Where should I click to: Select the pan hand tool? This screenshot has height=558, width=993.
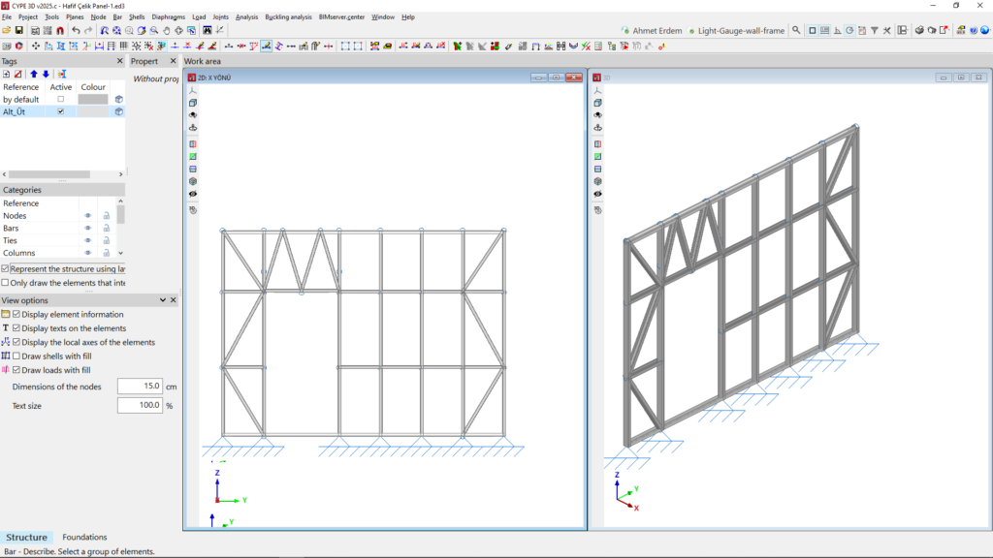(166, 31)
